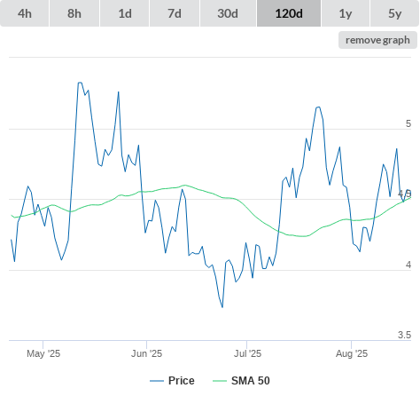Click the y-axis value 3.5
420x404 pixels.
(404, 335)
